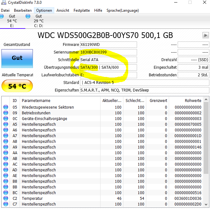
Task: Click the WDC WDS500G2B0B-00YS70 500,1 GB title
Action: [x=105, y=35]
